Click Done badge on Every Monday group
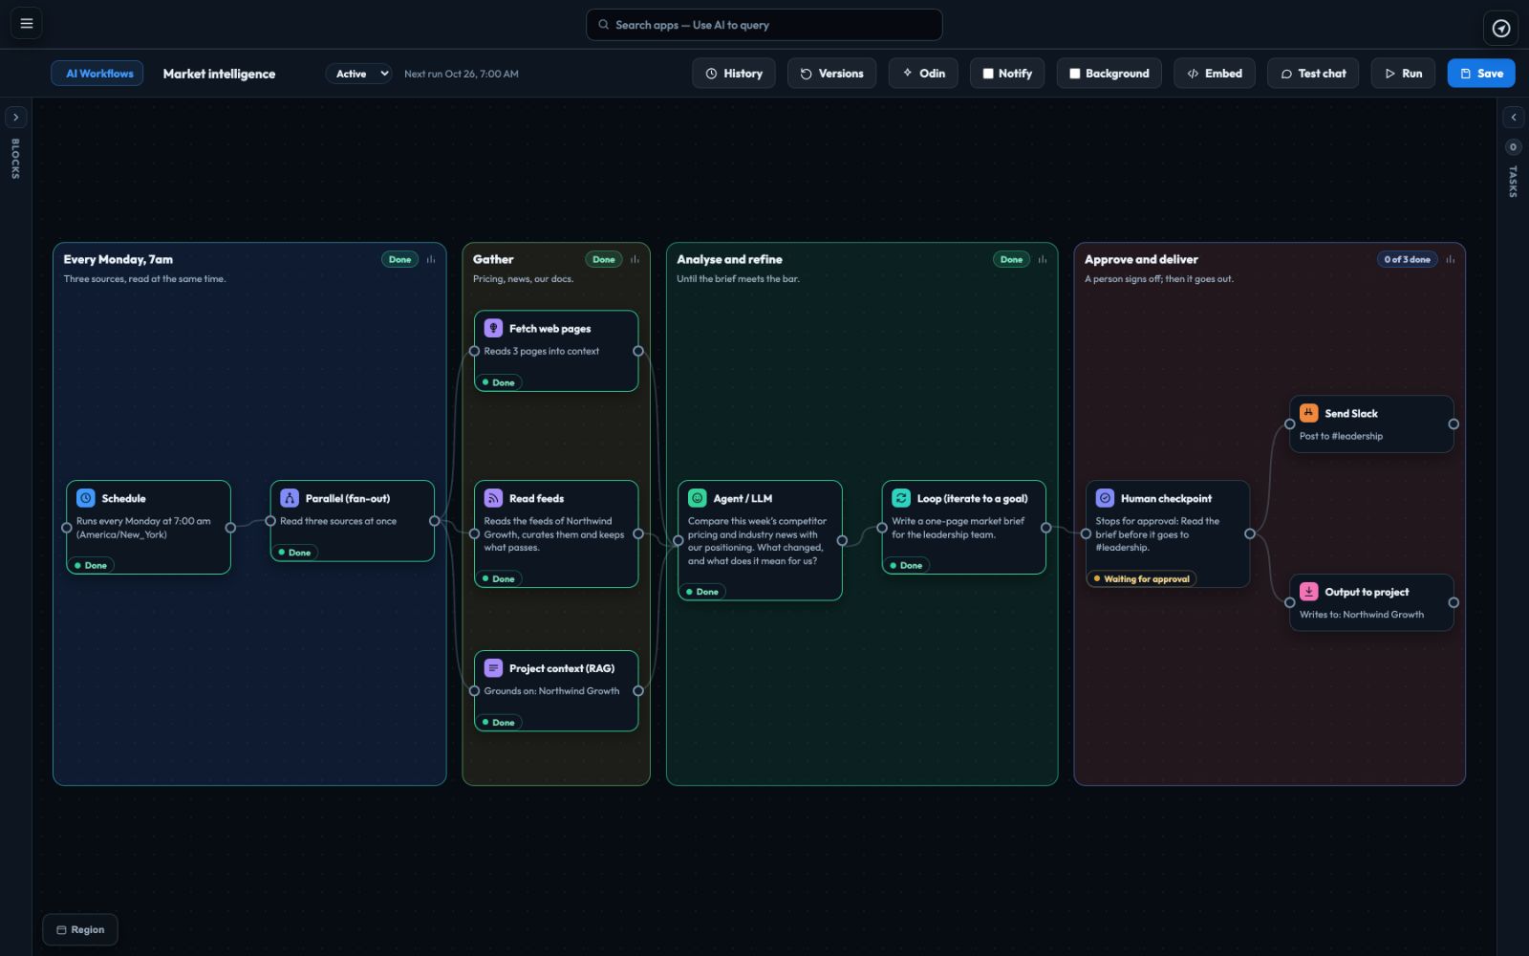 pyautogui.click(x=399, y=259)
